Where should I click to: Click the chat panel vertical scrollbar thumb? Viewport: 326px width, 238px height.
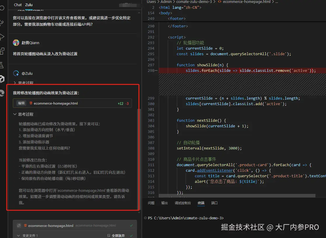[139, 159]
